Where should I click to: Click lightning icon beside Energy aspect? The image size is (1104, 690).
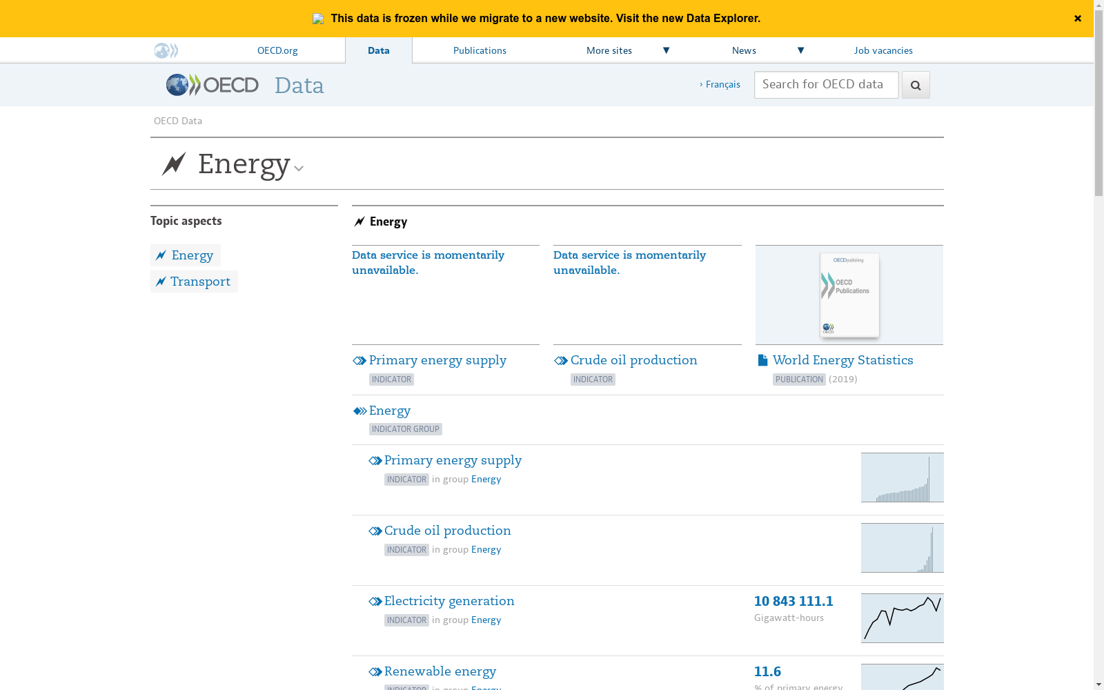(x=161, y=255)
